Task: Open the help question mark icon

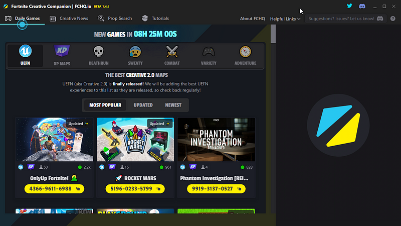Action: click(393, 19)
